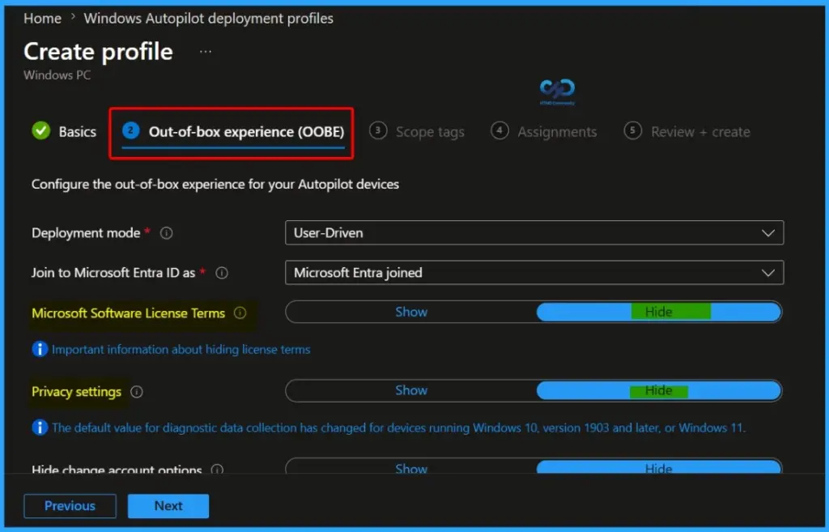Switch to the Basics tab
Viewport: 829px width, 532px height.
(64, 131)
